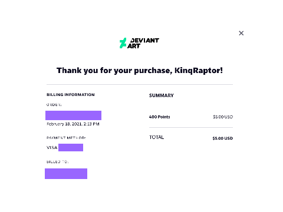Select the 400 Points line item
The width and height of the screenshot is (283, 212).
[x=159, y=117]
